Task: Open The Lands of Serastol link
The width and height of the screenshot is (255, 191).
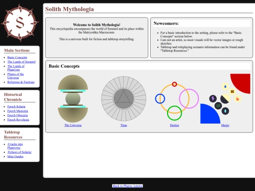Action: [21, 62]
